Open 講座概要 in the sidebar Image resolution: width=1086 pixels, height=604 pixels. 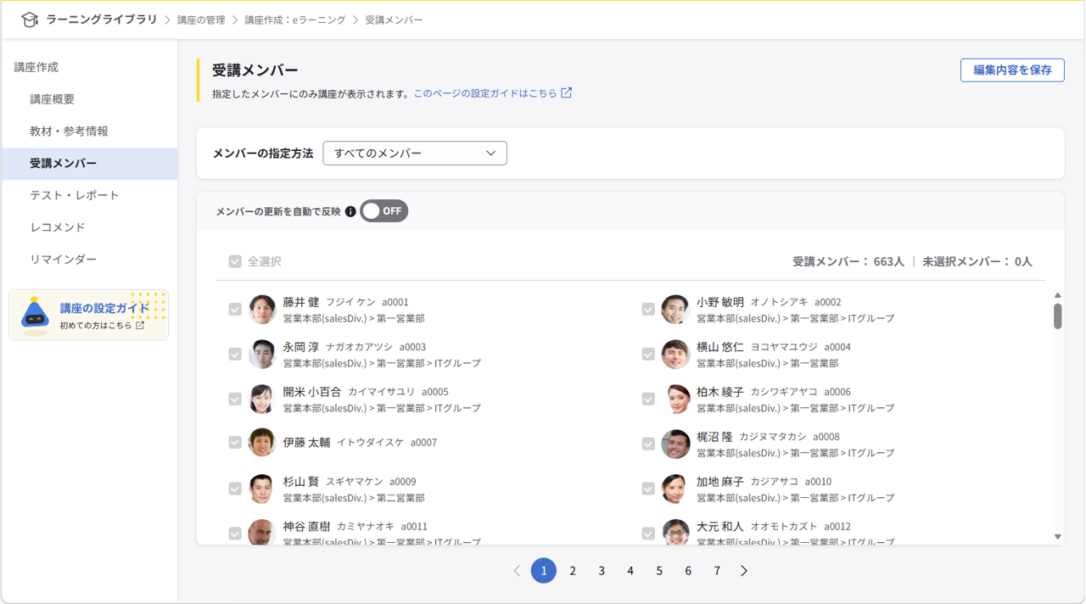89,99
